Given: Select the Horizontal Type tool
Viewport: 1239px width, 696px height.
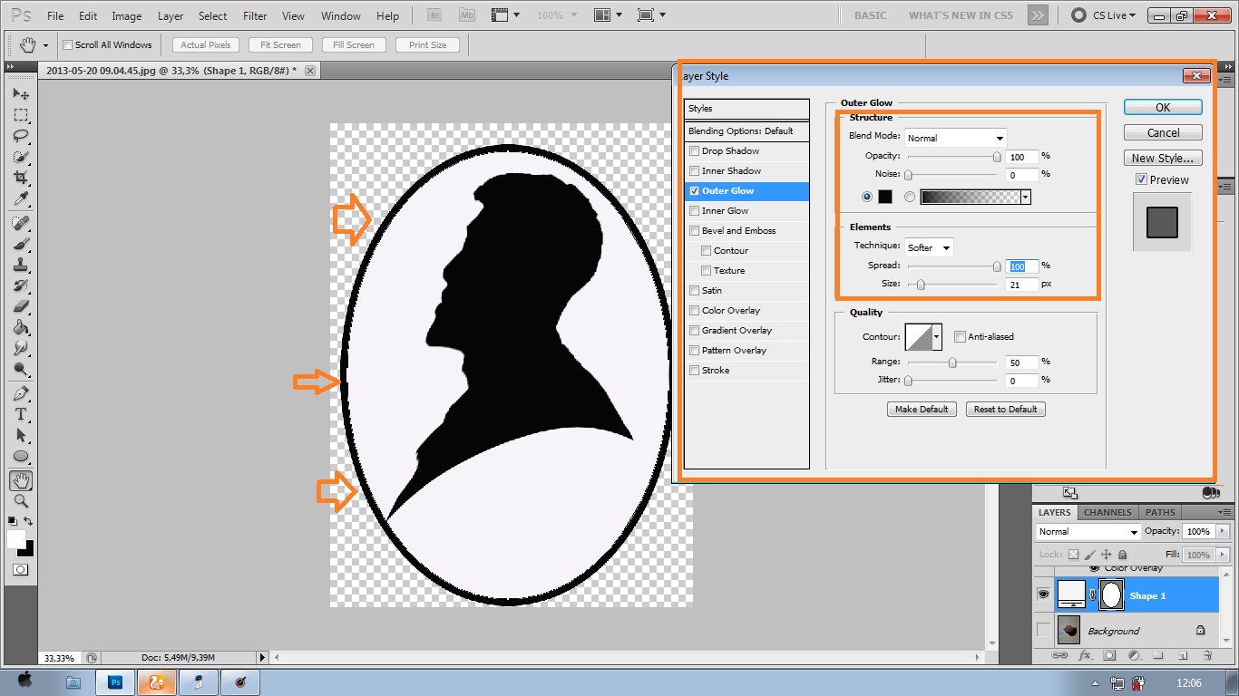Looking at the screenshot, I should tap(21, 414).
